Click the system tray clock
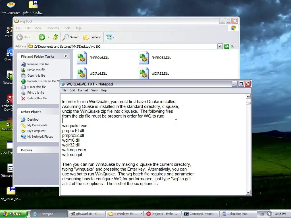The height and width of the screenshot is (218, 291). [280, 214]
